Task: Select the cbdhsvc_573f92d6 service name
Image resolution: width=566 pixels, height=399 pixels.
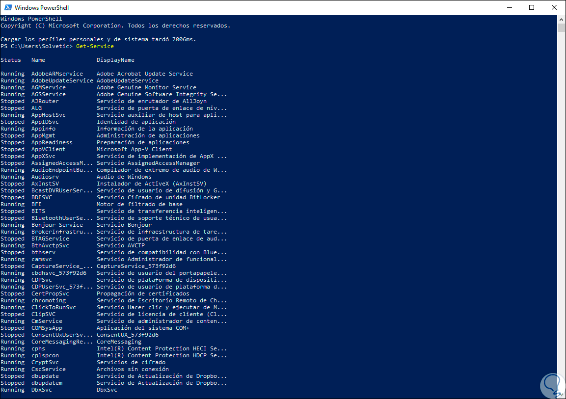Action: coord(59,273)
